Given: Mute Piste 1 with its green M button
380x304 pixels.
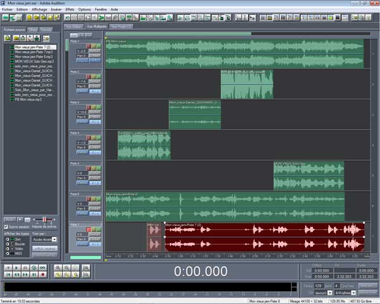Looking at the screenshot, I should (98, 46).
